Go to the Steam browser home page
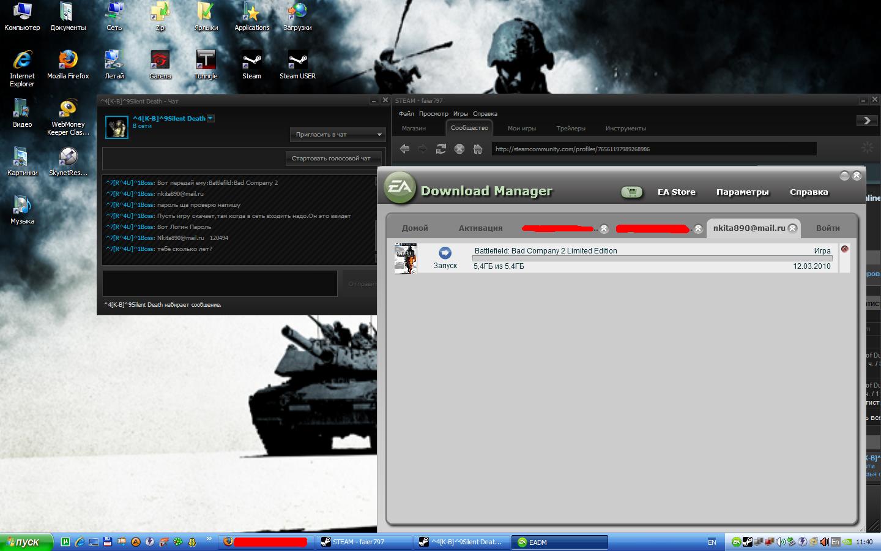This screenshot has width=881, height=551. (478, 149)
